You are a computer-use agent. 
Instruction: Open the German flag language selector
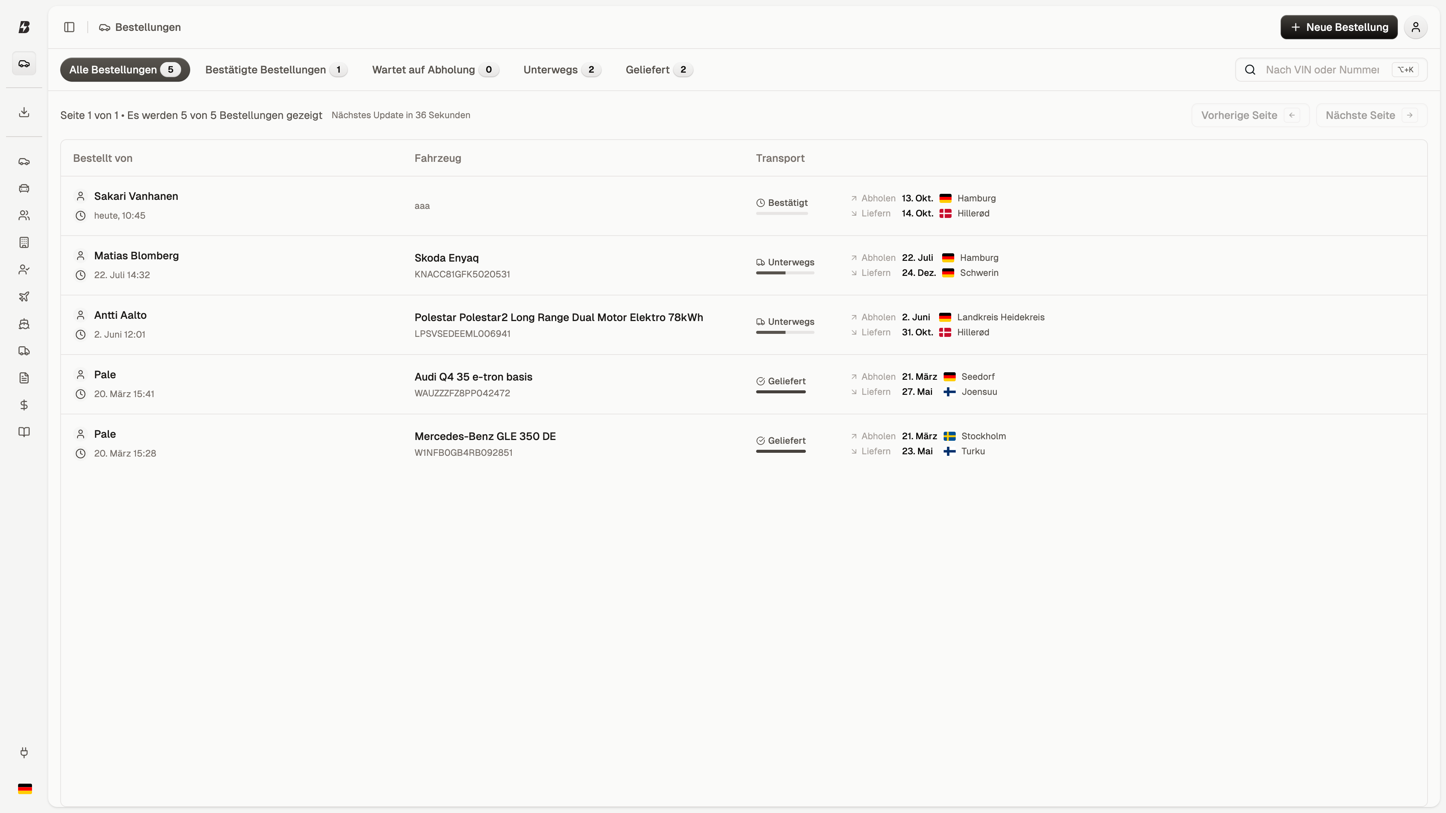click(24, 788)
